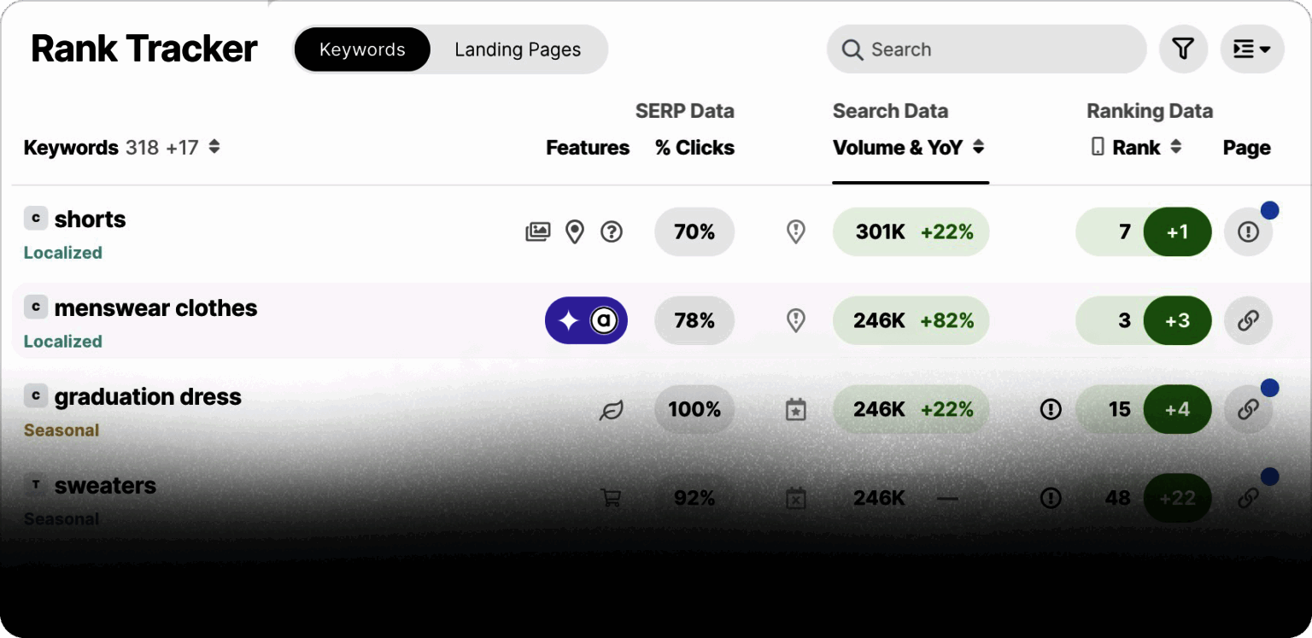Open the column layout dropdown button
Viewport: 1312px width, 638px height.
(x=1251, y=50)
